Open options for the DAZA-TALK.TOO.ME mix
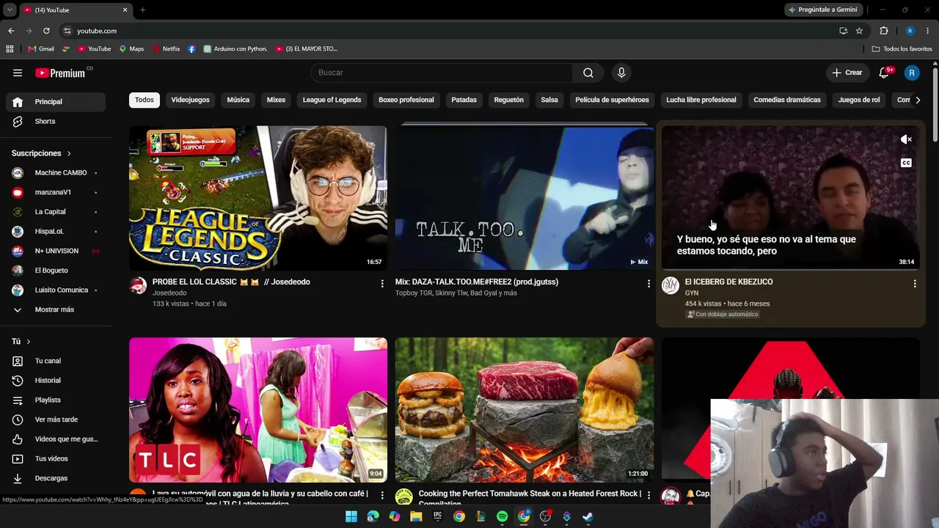The image size is (939, 528). coord(648,284)
